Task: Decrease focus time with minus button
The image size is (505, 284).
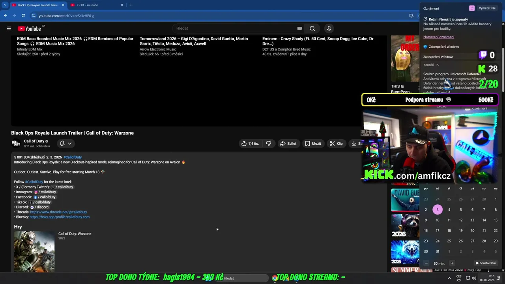Action: [426, 263]
